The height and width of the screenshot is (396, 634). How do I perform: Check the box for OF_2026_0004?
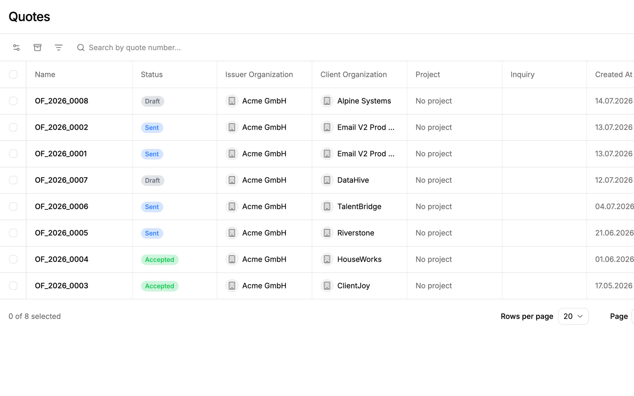[x=13, y=259]
